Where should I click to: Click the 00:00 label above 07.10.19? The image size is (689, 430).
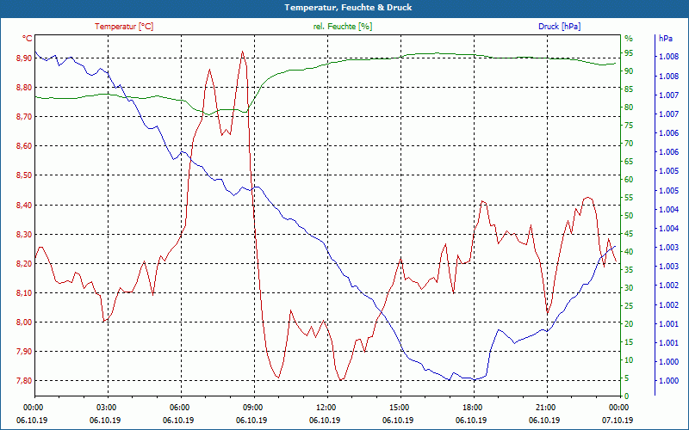620,407
